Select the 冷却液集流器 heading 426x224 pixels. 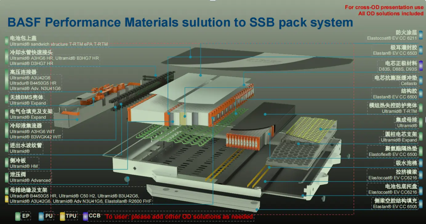pos(26,126)
